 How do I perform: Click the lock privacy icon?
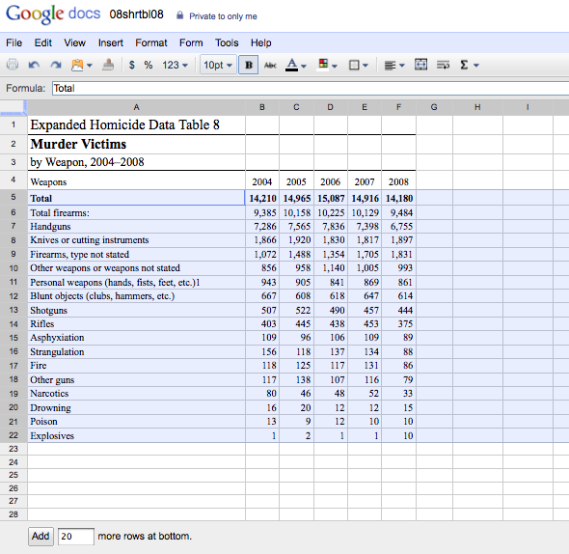tap(179, 14)
